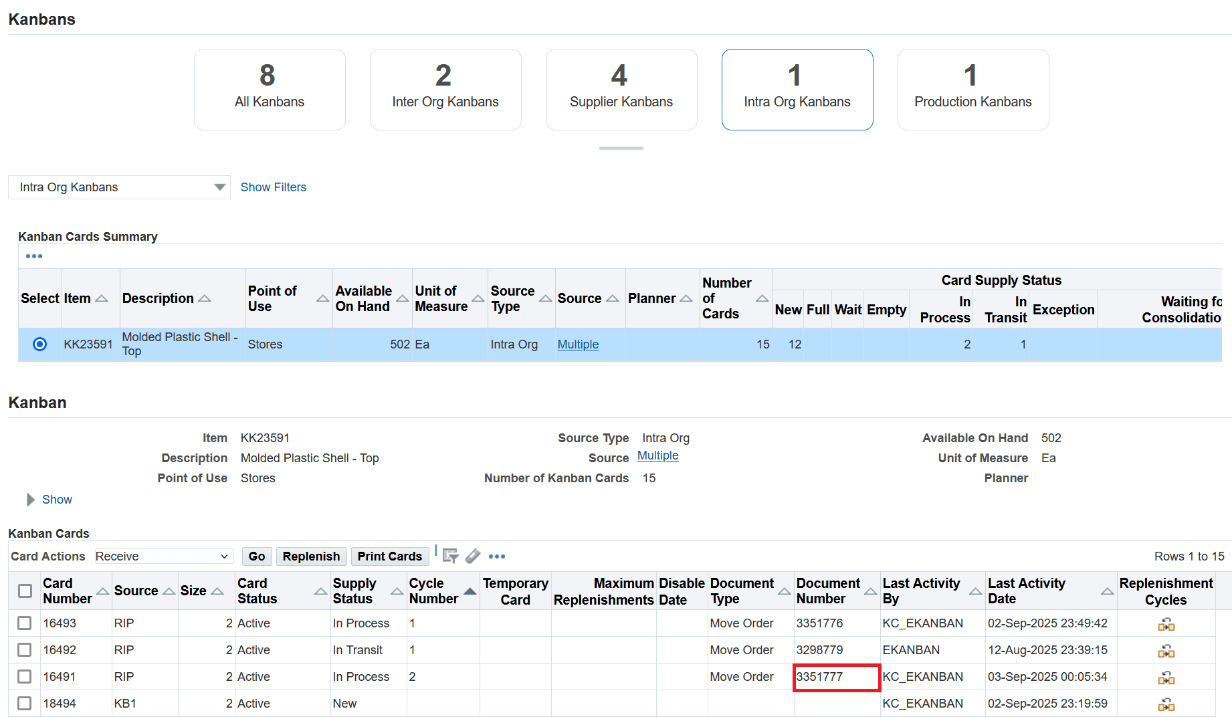View replenishment cycles icon for card 18494
The image size is (1232, 717).
click(x=1166, y=704)
